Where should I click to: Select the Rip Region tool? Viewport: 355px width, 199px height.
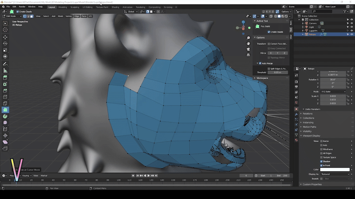(x=5, y=149)
